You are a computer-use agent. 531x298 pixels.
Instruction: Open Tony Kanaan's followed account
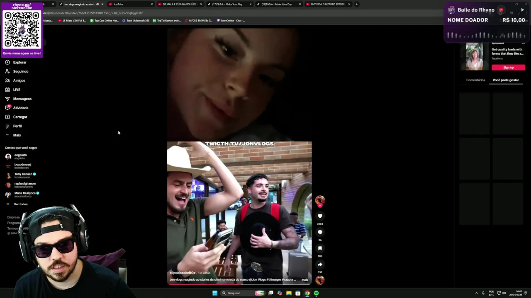[21, 175]
